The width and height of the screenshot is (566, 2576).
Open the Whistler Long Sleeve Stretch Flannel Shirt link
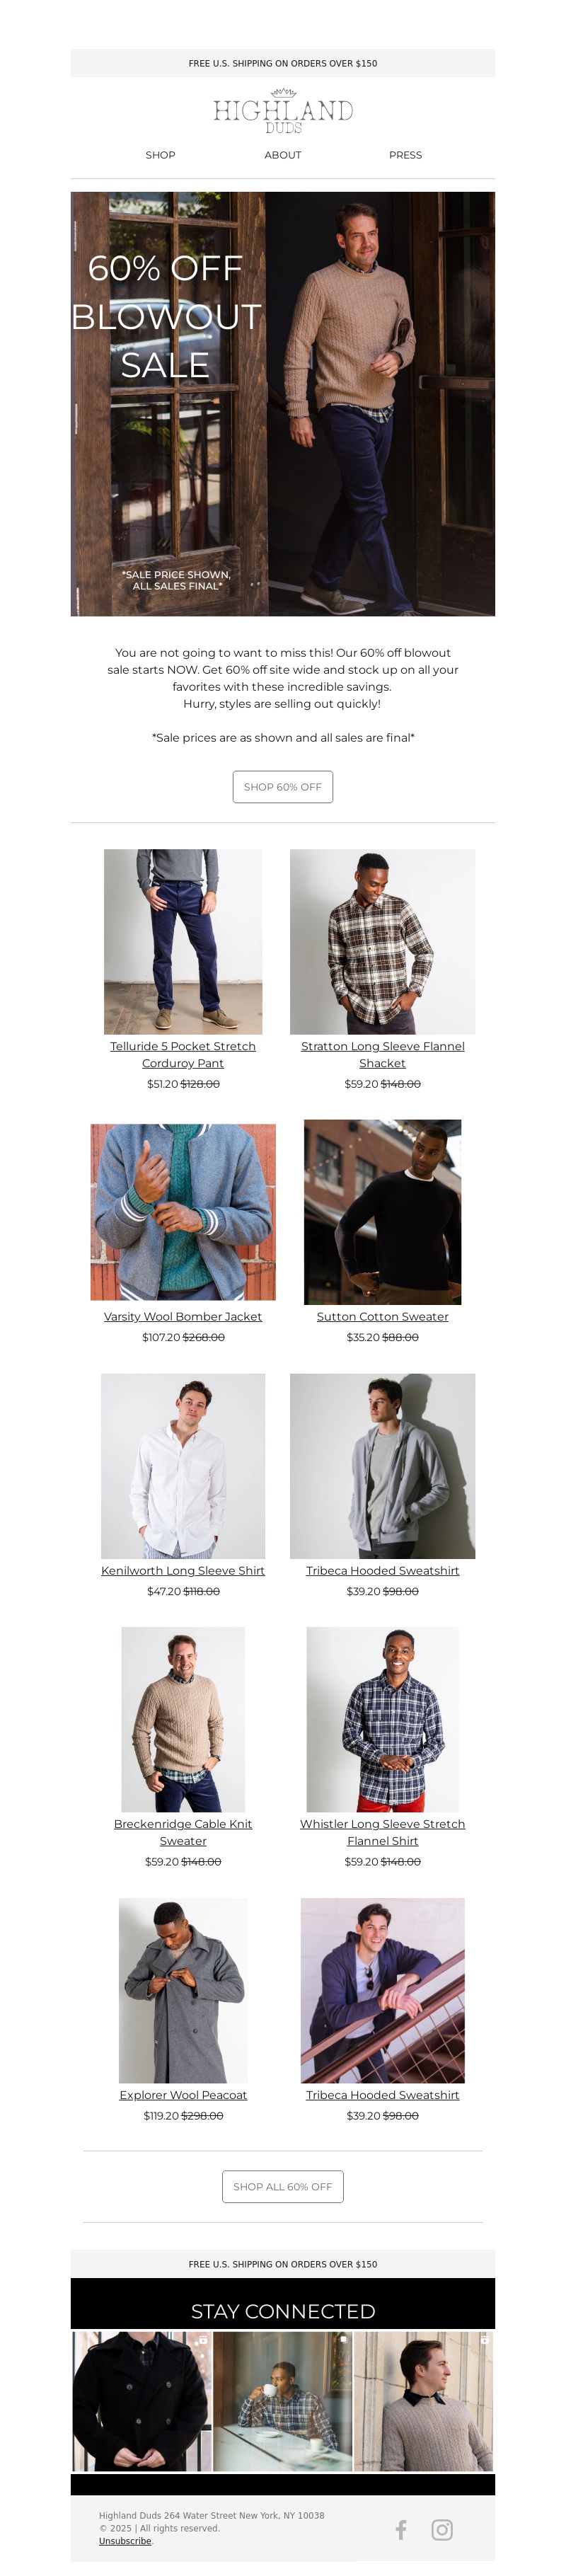coord(383,1832)
